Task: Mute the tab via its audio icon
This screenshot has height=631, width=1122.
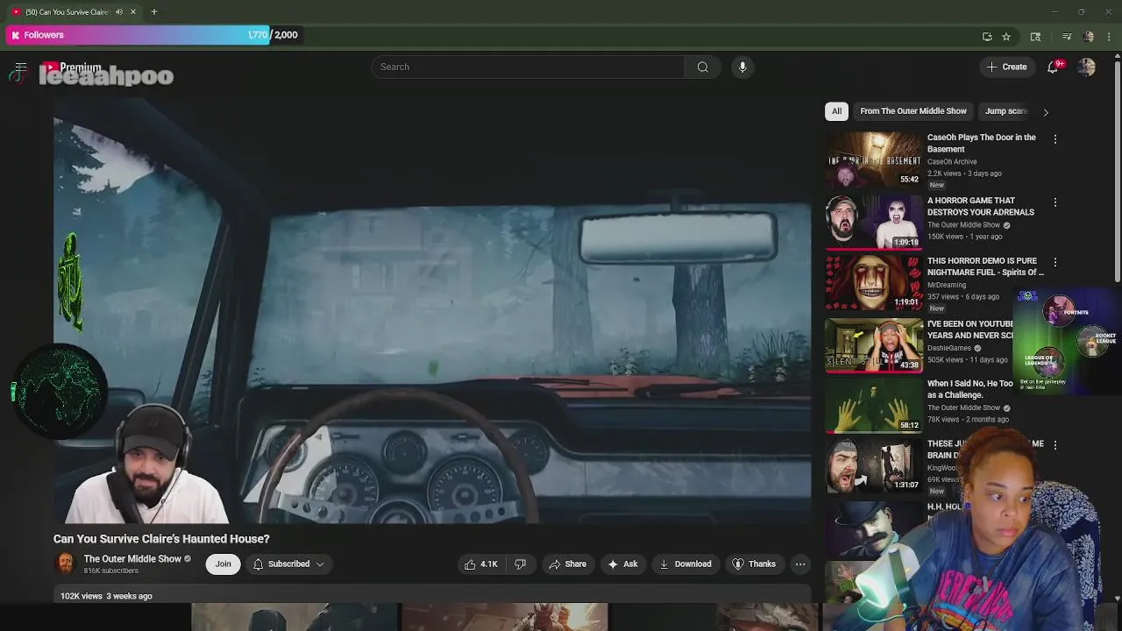Action: 119,12
